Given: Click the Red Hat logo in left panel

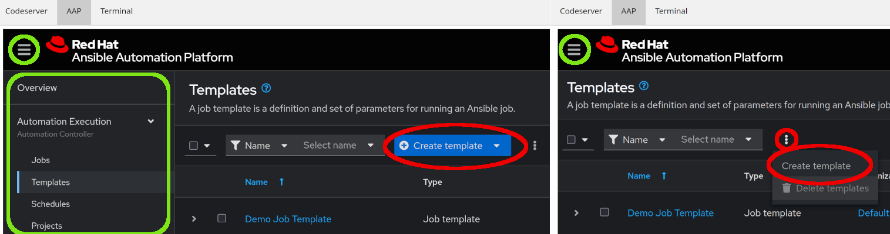Looking at the screenshot, I should tap(58, 44).
